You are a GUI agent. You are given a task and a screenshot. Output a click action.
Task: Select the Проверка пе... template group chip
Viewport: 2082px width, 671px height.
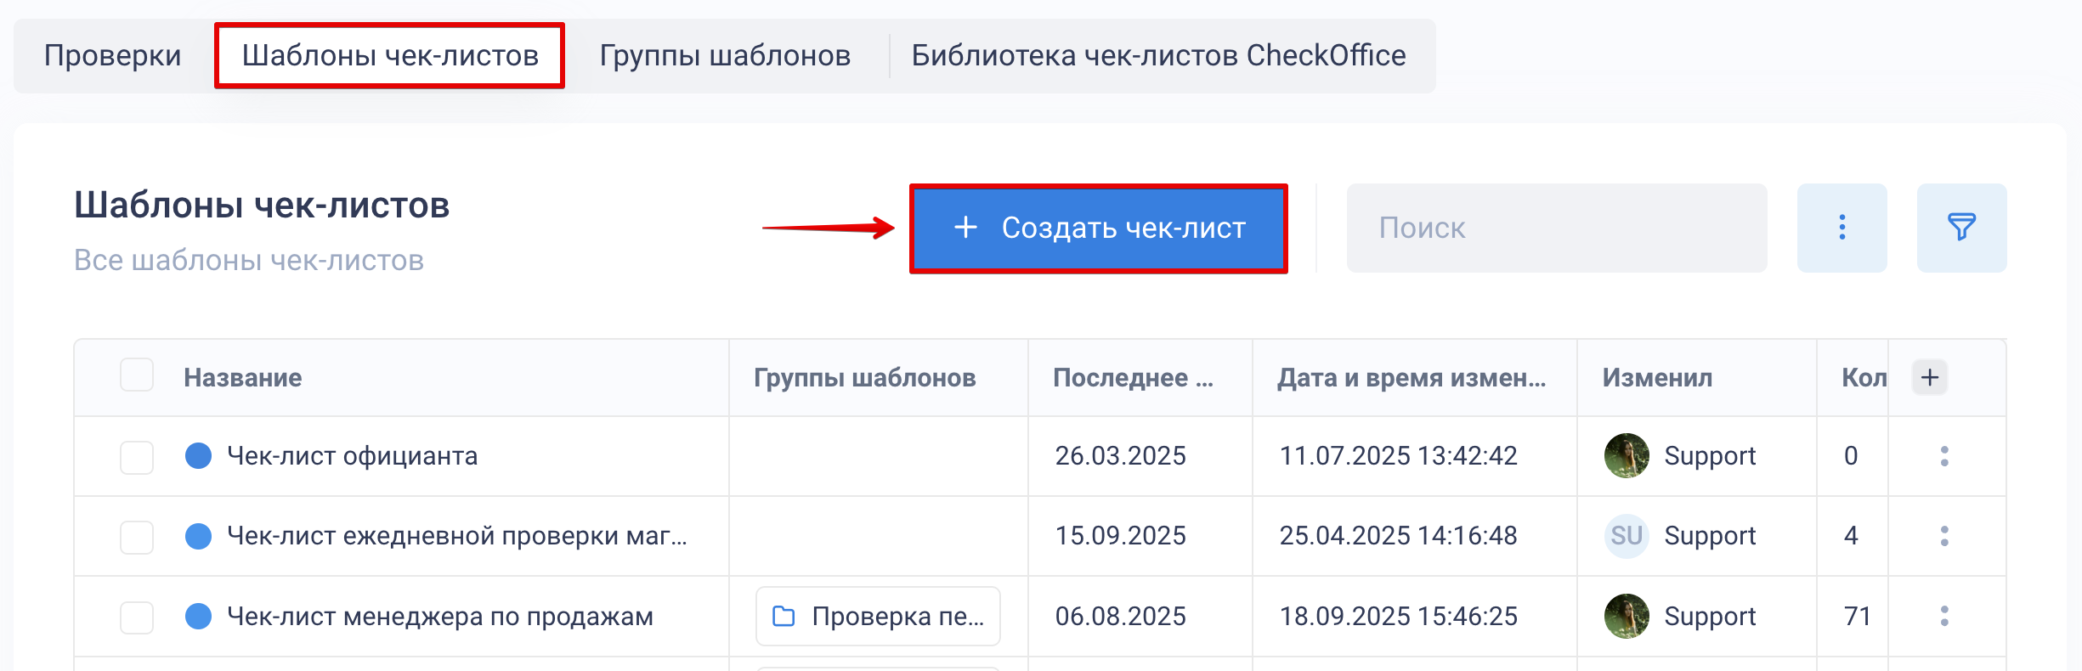[877, 616]
